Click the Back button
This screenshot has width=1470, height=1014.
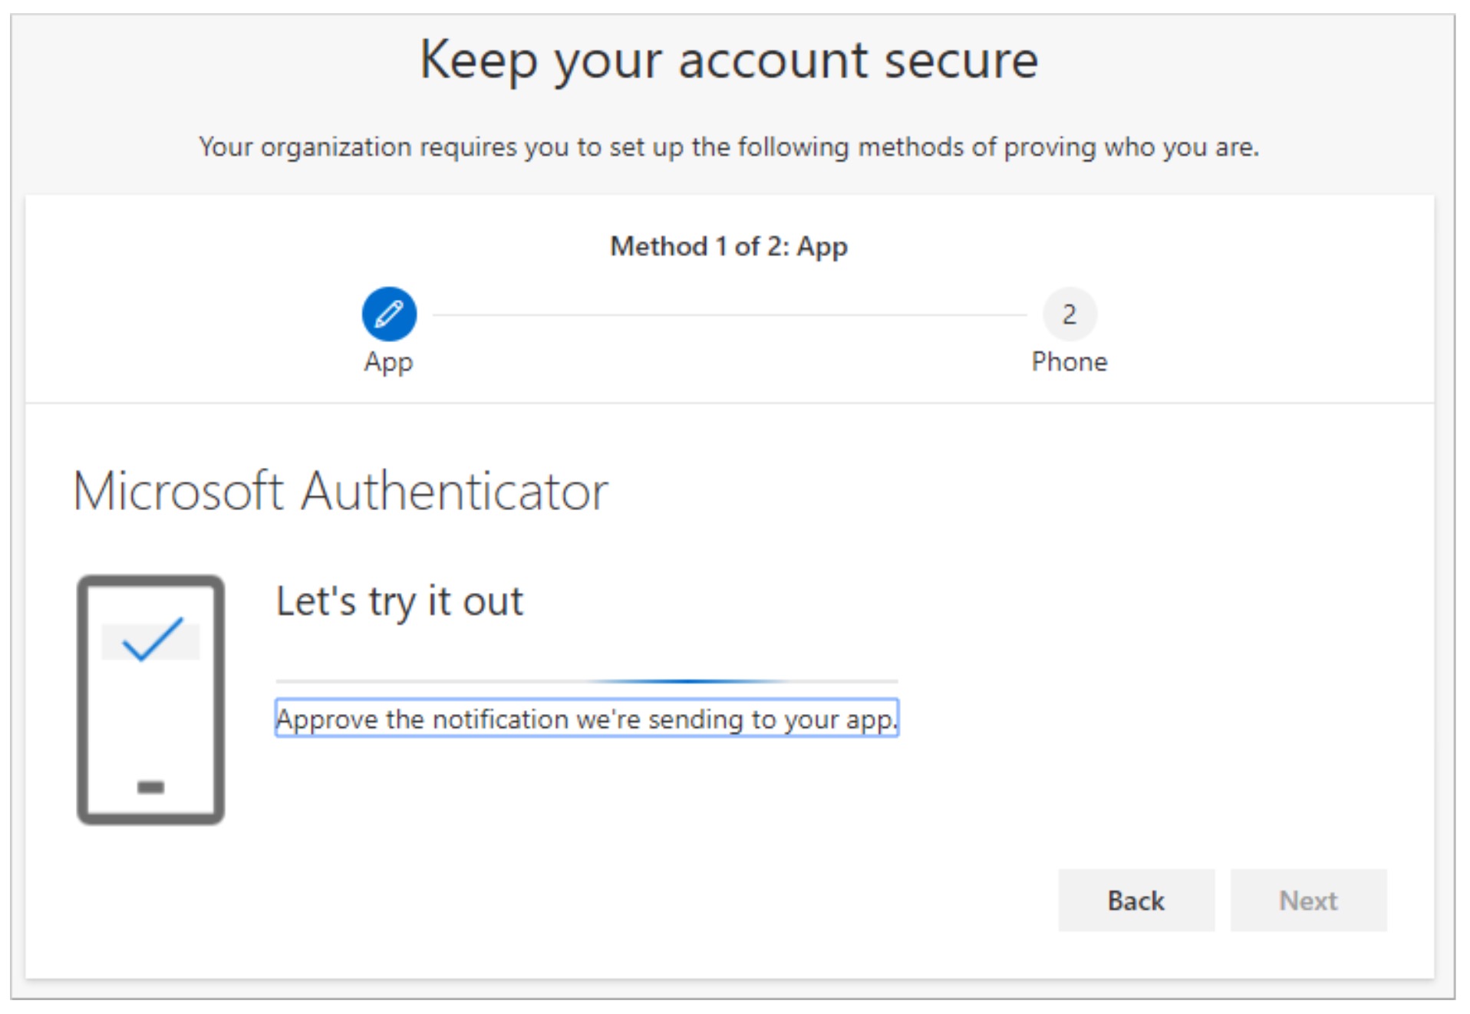tap(1135, 900)
